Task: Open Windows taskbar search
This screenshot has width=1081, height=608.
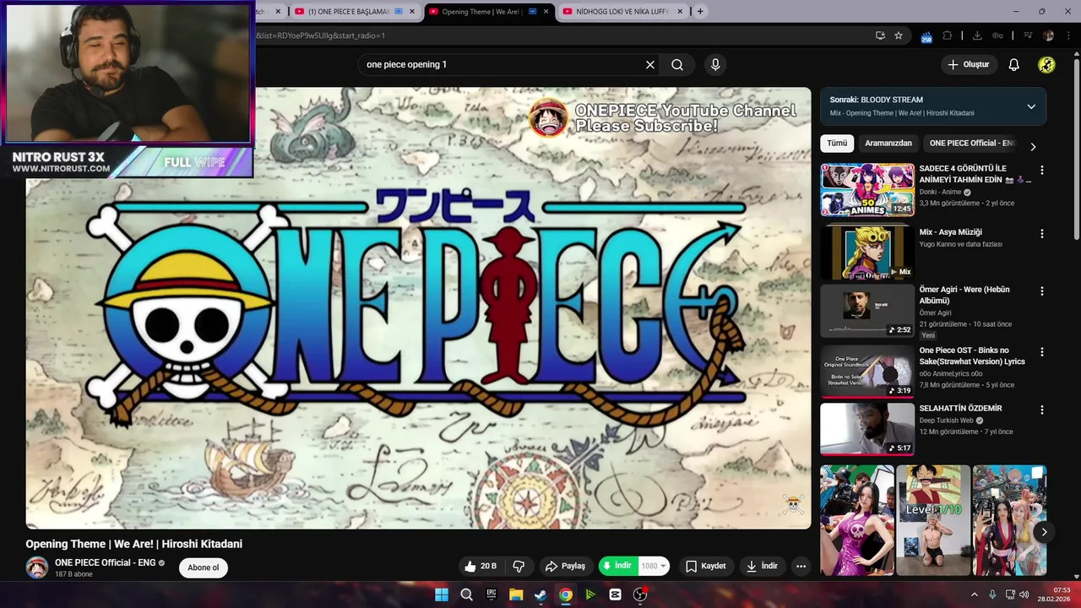Action: tap(466, 594)
